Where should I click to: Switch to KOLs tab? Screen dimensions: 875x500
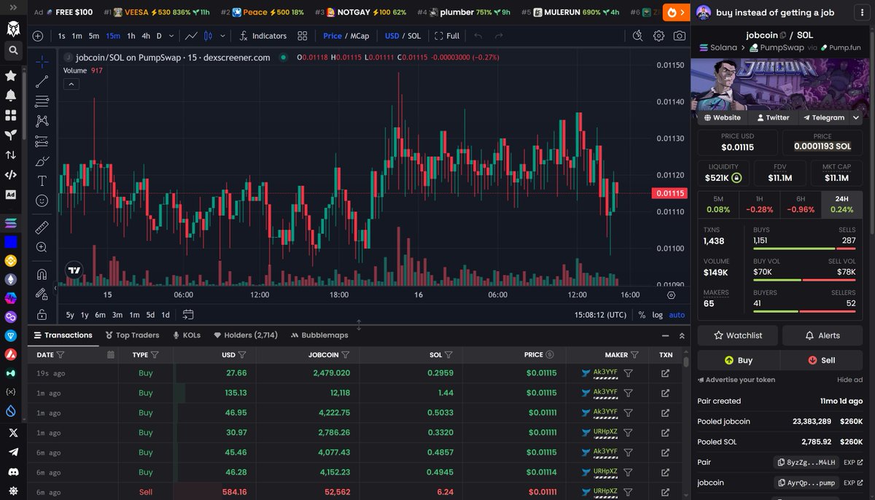click(x=187, y=335)
